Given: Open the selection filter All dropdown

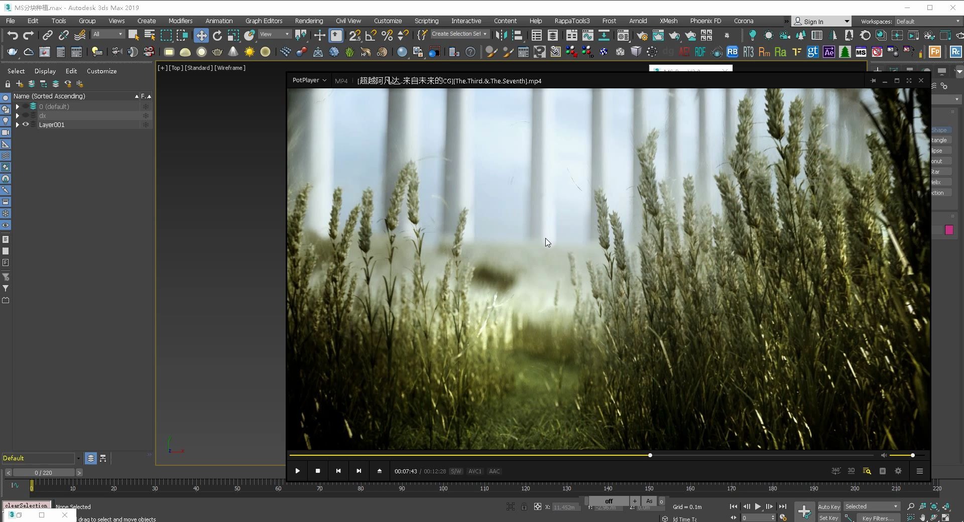Looking at the screenshot, I should (107, 34).
